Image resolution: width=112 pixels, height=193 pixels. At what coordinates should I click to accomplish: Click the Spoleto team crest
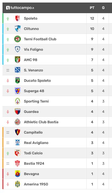click(18, 18)
